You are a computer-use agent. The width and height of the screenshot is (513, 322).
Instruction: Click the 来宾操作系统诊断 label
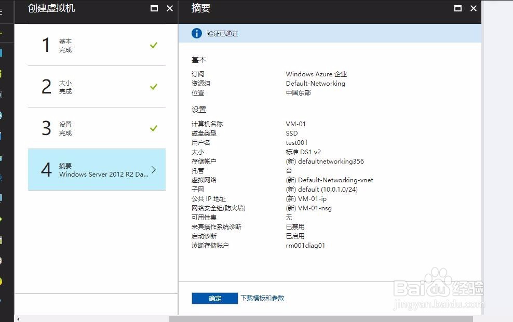(216, 226)
